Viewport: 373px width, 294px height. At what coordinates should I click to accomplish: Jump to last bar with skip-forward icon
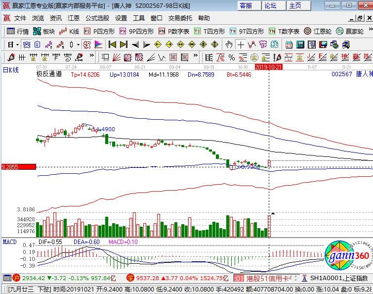pos(124,45)
